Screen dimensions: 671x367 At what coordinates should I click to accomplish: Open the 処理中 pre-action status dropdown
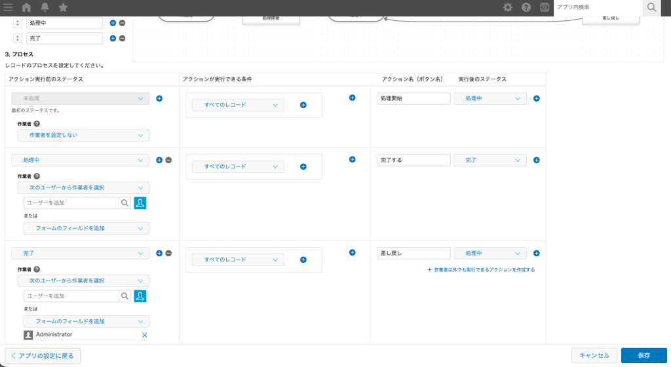[80, 160]
